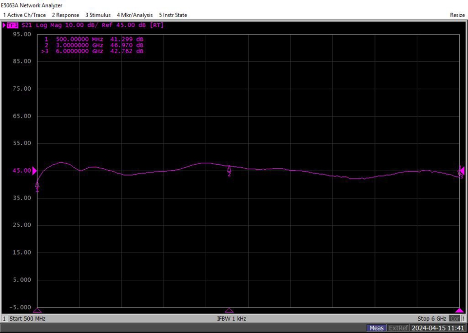The height and width of the screenshot is (333, 468).
Task: Click marker 3 triangle on the trace
Action: click(460, 173)
